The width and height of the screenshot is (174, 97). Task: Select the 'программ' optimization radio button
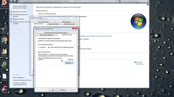pos(39,47)
